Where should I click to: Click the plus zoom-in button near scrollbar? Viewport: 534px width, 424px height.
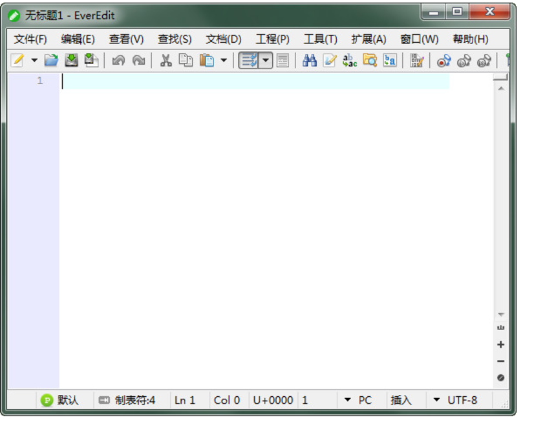tap(500, 345)
